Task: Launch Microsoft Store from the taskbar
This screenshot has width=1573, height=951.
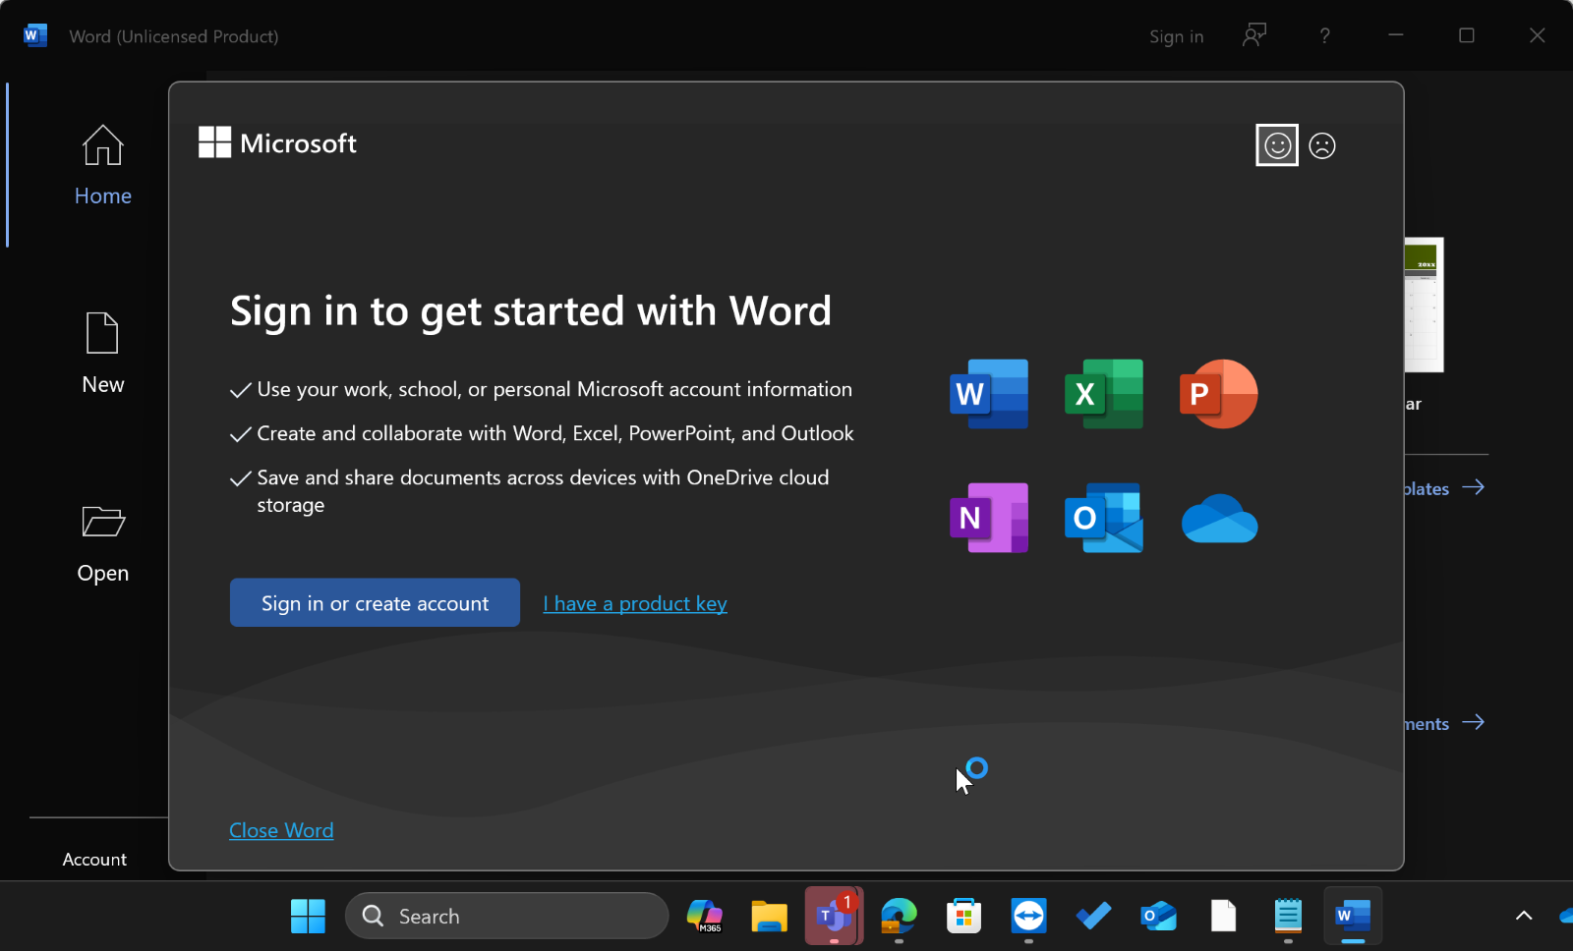Action: coord(963,916)
